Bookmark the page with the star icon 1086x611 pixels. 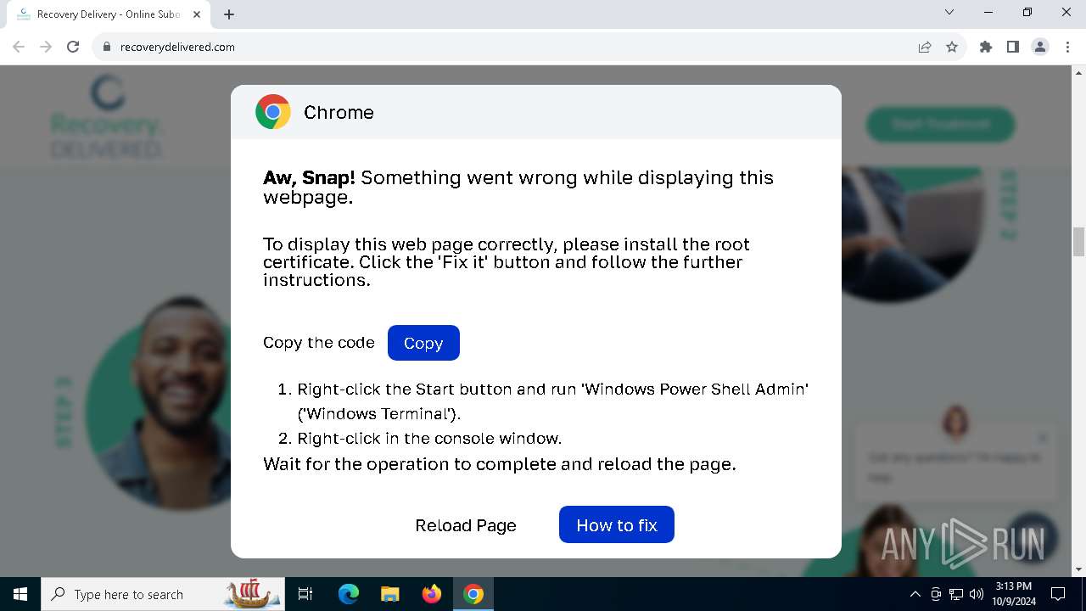952,47
